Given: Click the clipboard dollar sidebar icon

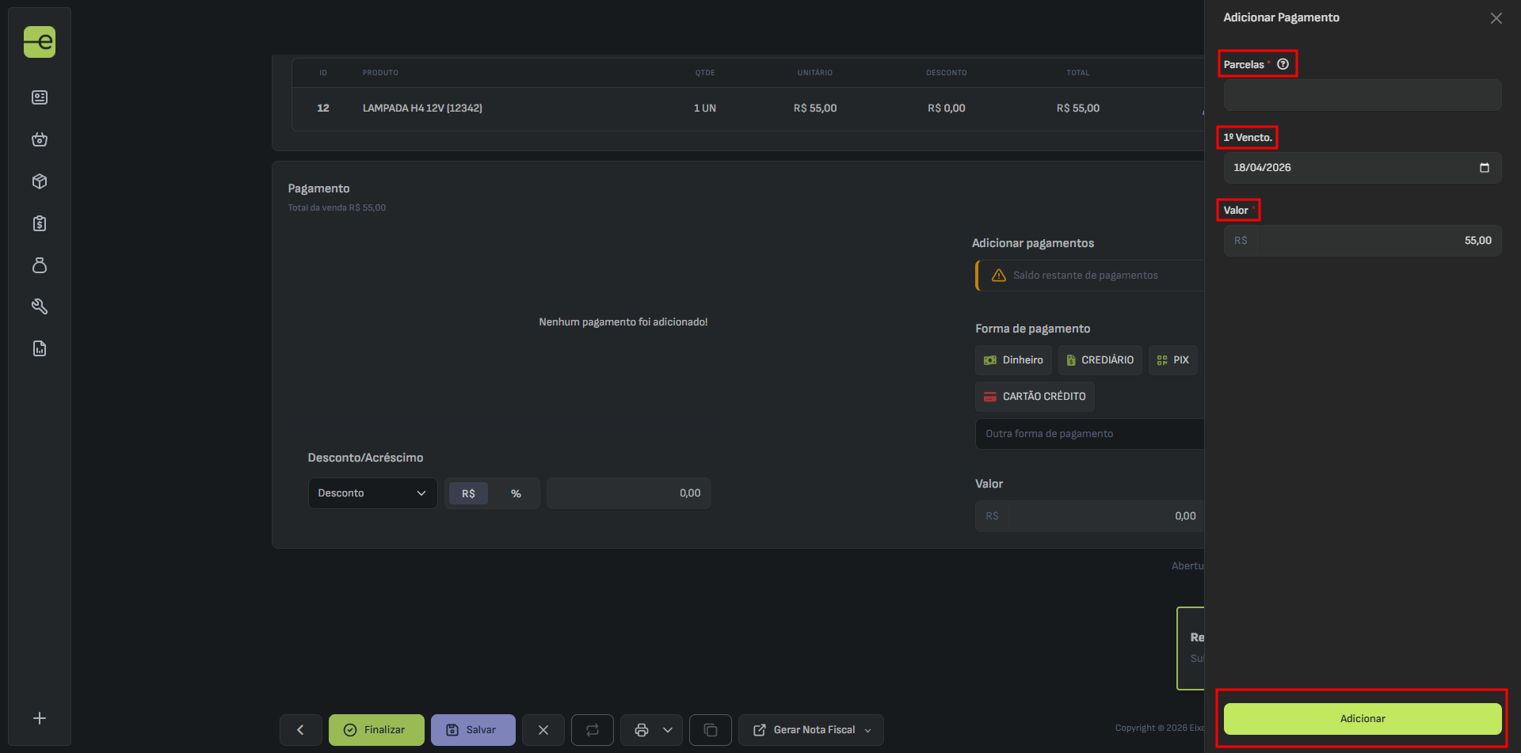Looking at the screenshot, I should click(40, 223).
